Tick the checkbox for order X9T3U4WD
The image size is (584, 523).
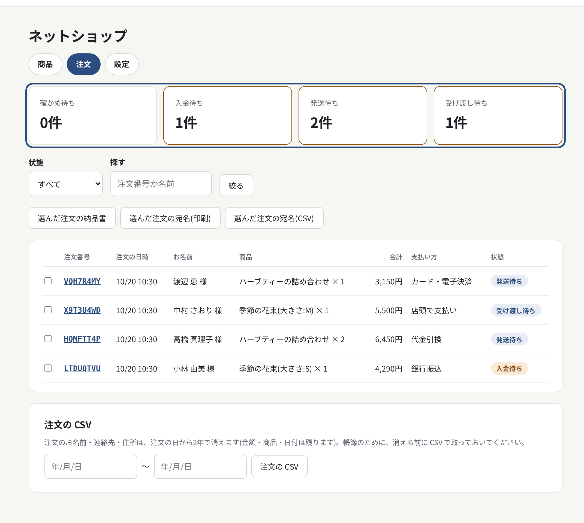[x=48, y=310]
